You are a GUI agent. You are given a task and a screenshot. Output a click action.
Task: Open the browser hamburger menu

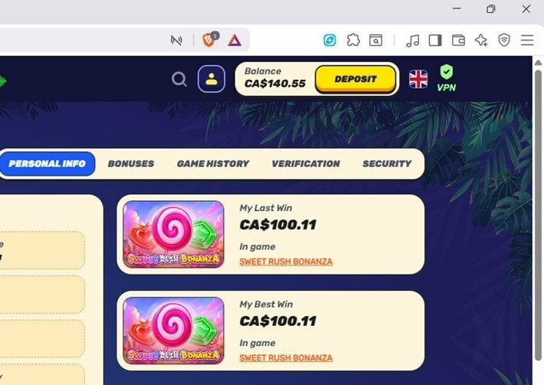point(527,41)
